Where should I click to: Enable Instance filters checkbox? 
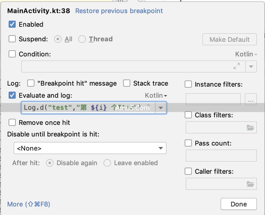(x=188, y=84)
